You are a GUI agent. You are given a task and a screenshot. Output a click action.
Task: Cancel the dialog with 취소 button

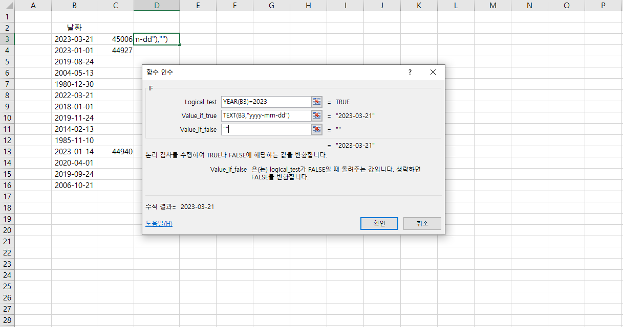(x=422, y=223)
